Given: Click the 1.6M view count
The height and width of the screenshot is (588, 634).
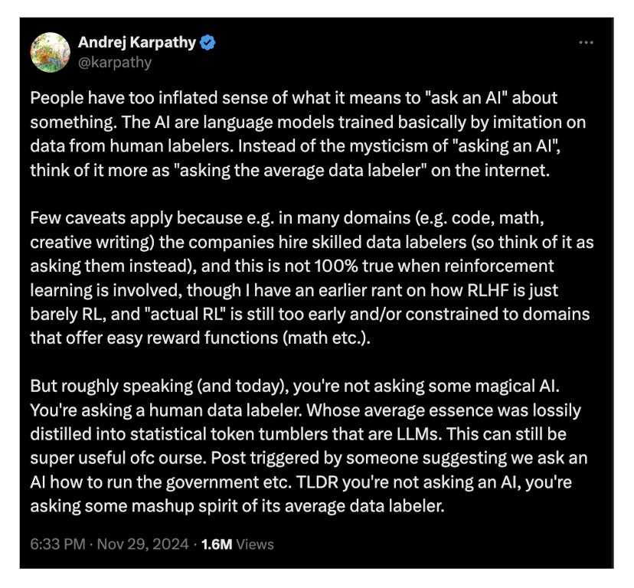Looking at the screenshot, I should point(217,544).
